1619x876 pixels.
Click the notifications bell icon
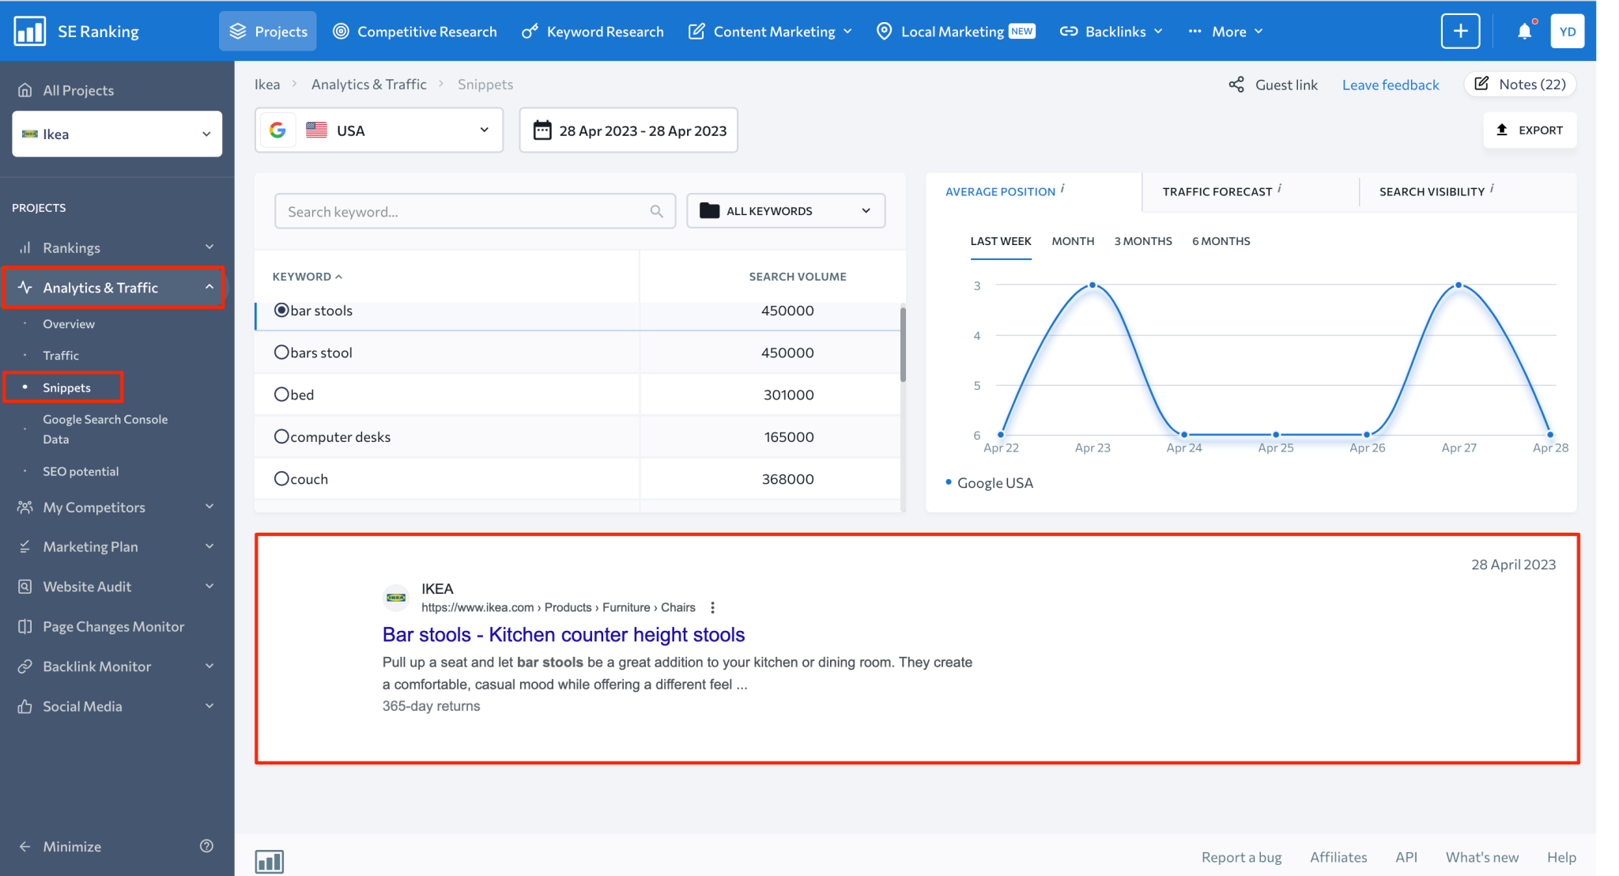[x=1526, y=30]
